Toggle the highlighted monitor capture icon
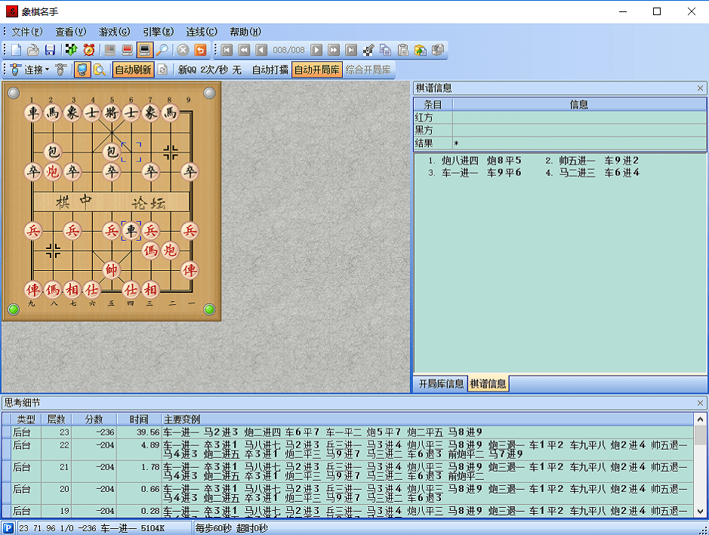The image size is (709, 535). [144, 50]
